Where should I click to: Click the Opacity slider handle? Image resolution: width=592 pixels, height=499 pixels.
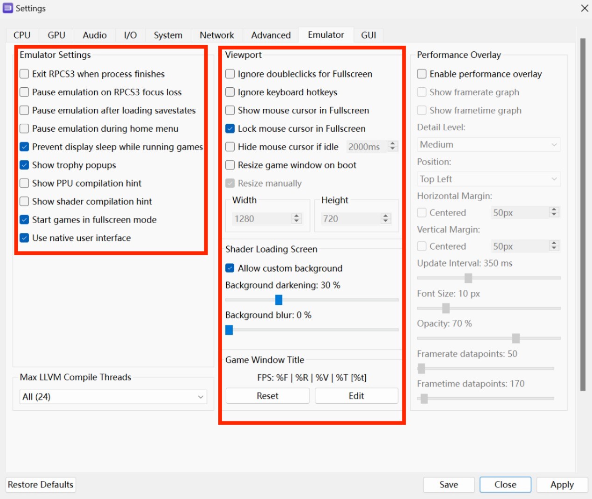coord(516,338)
